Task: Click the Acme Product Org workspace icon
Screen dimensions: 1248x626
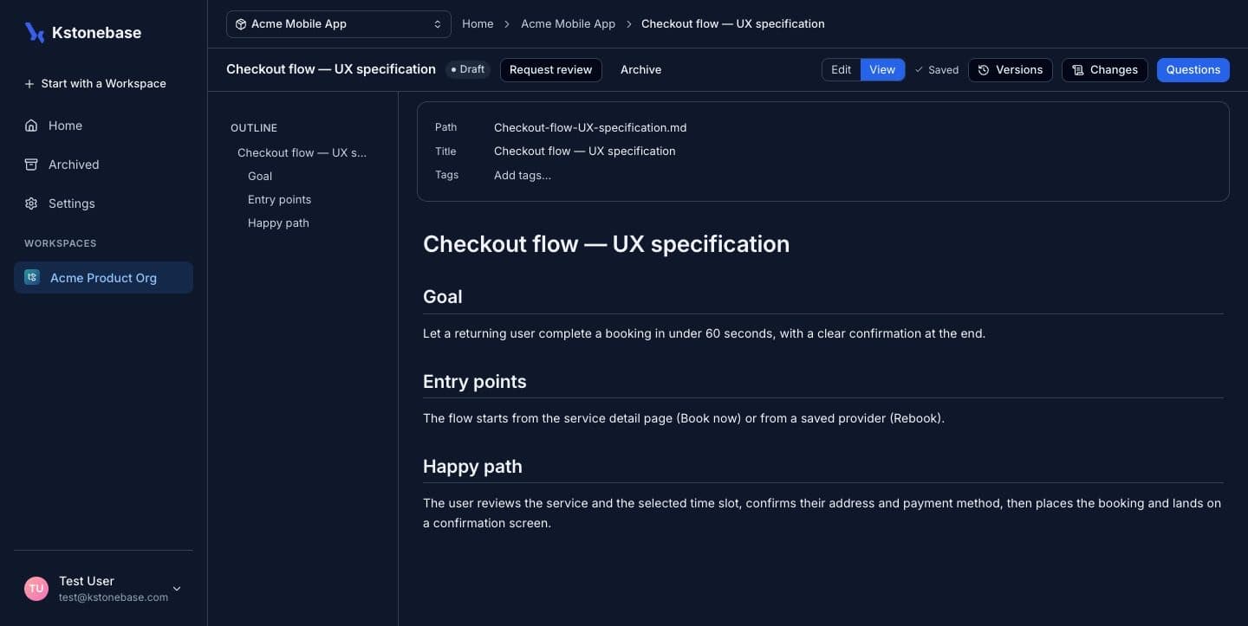Action: click(32, 277)
